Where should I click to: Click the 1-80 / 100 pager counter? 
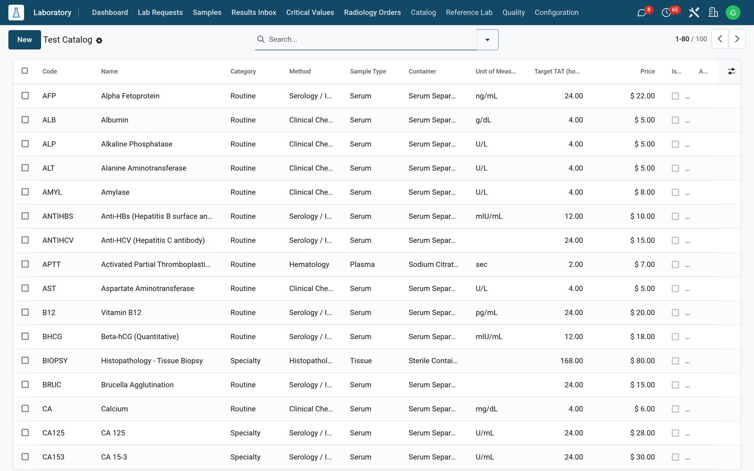pos(691,39)
